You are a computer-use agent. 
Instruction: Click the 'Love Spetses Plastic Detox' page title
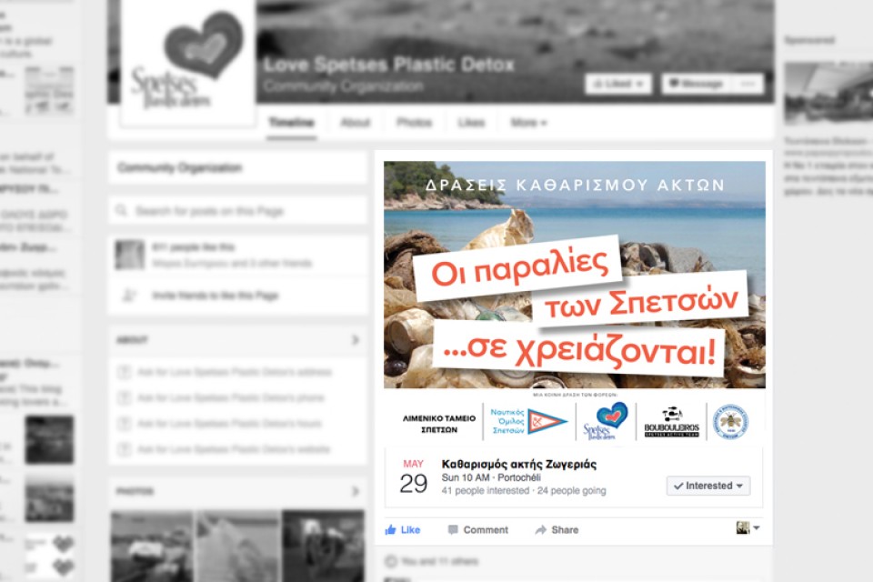point(389,65)
